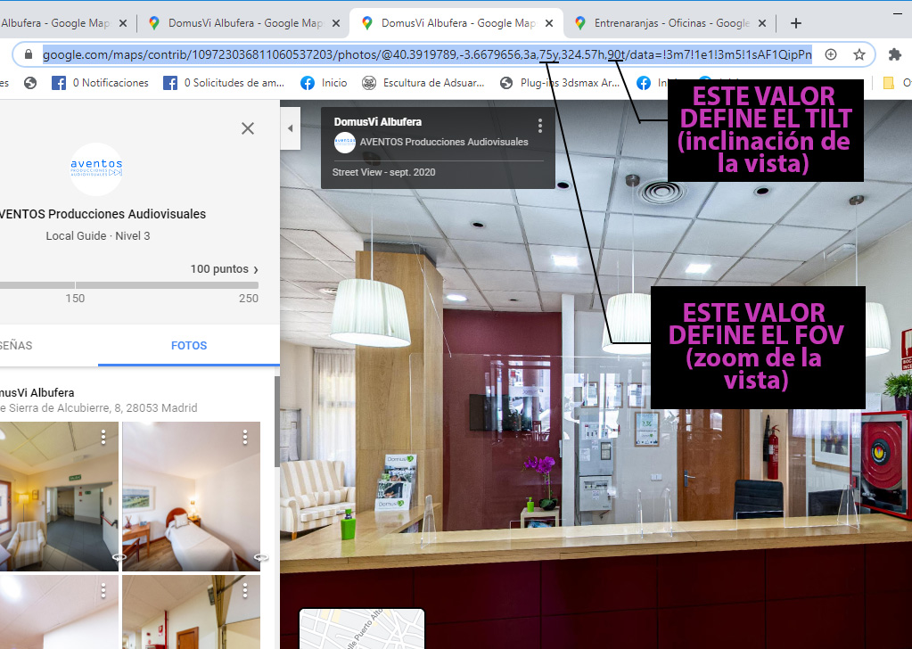912x649 pixels.
Task: Close the Entrenaranjas - Oficinas tab
Action: click(762, 23)
